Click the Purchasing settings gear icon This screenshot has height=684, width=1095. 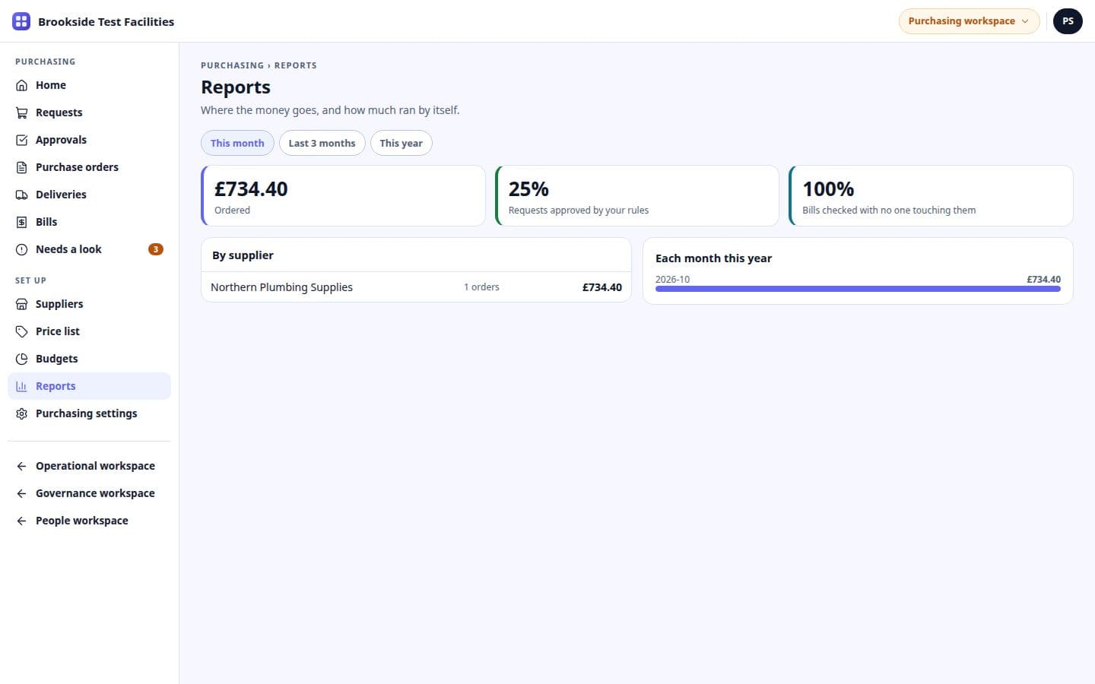(x=21, y=413)
